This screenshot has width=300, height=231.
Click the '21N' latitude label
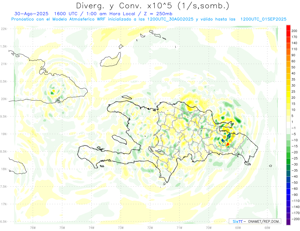pyautogui.click(x=4, y=64)
